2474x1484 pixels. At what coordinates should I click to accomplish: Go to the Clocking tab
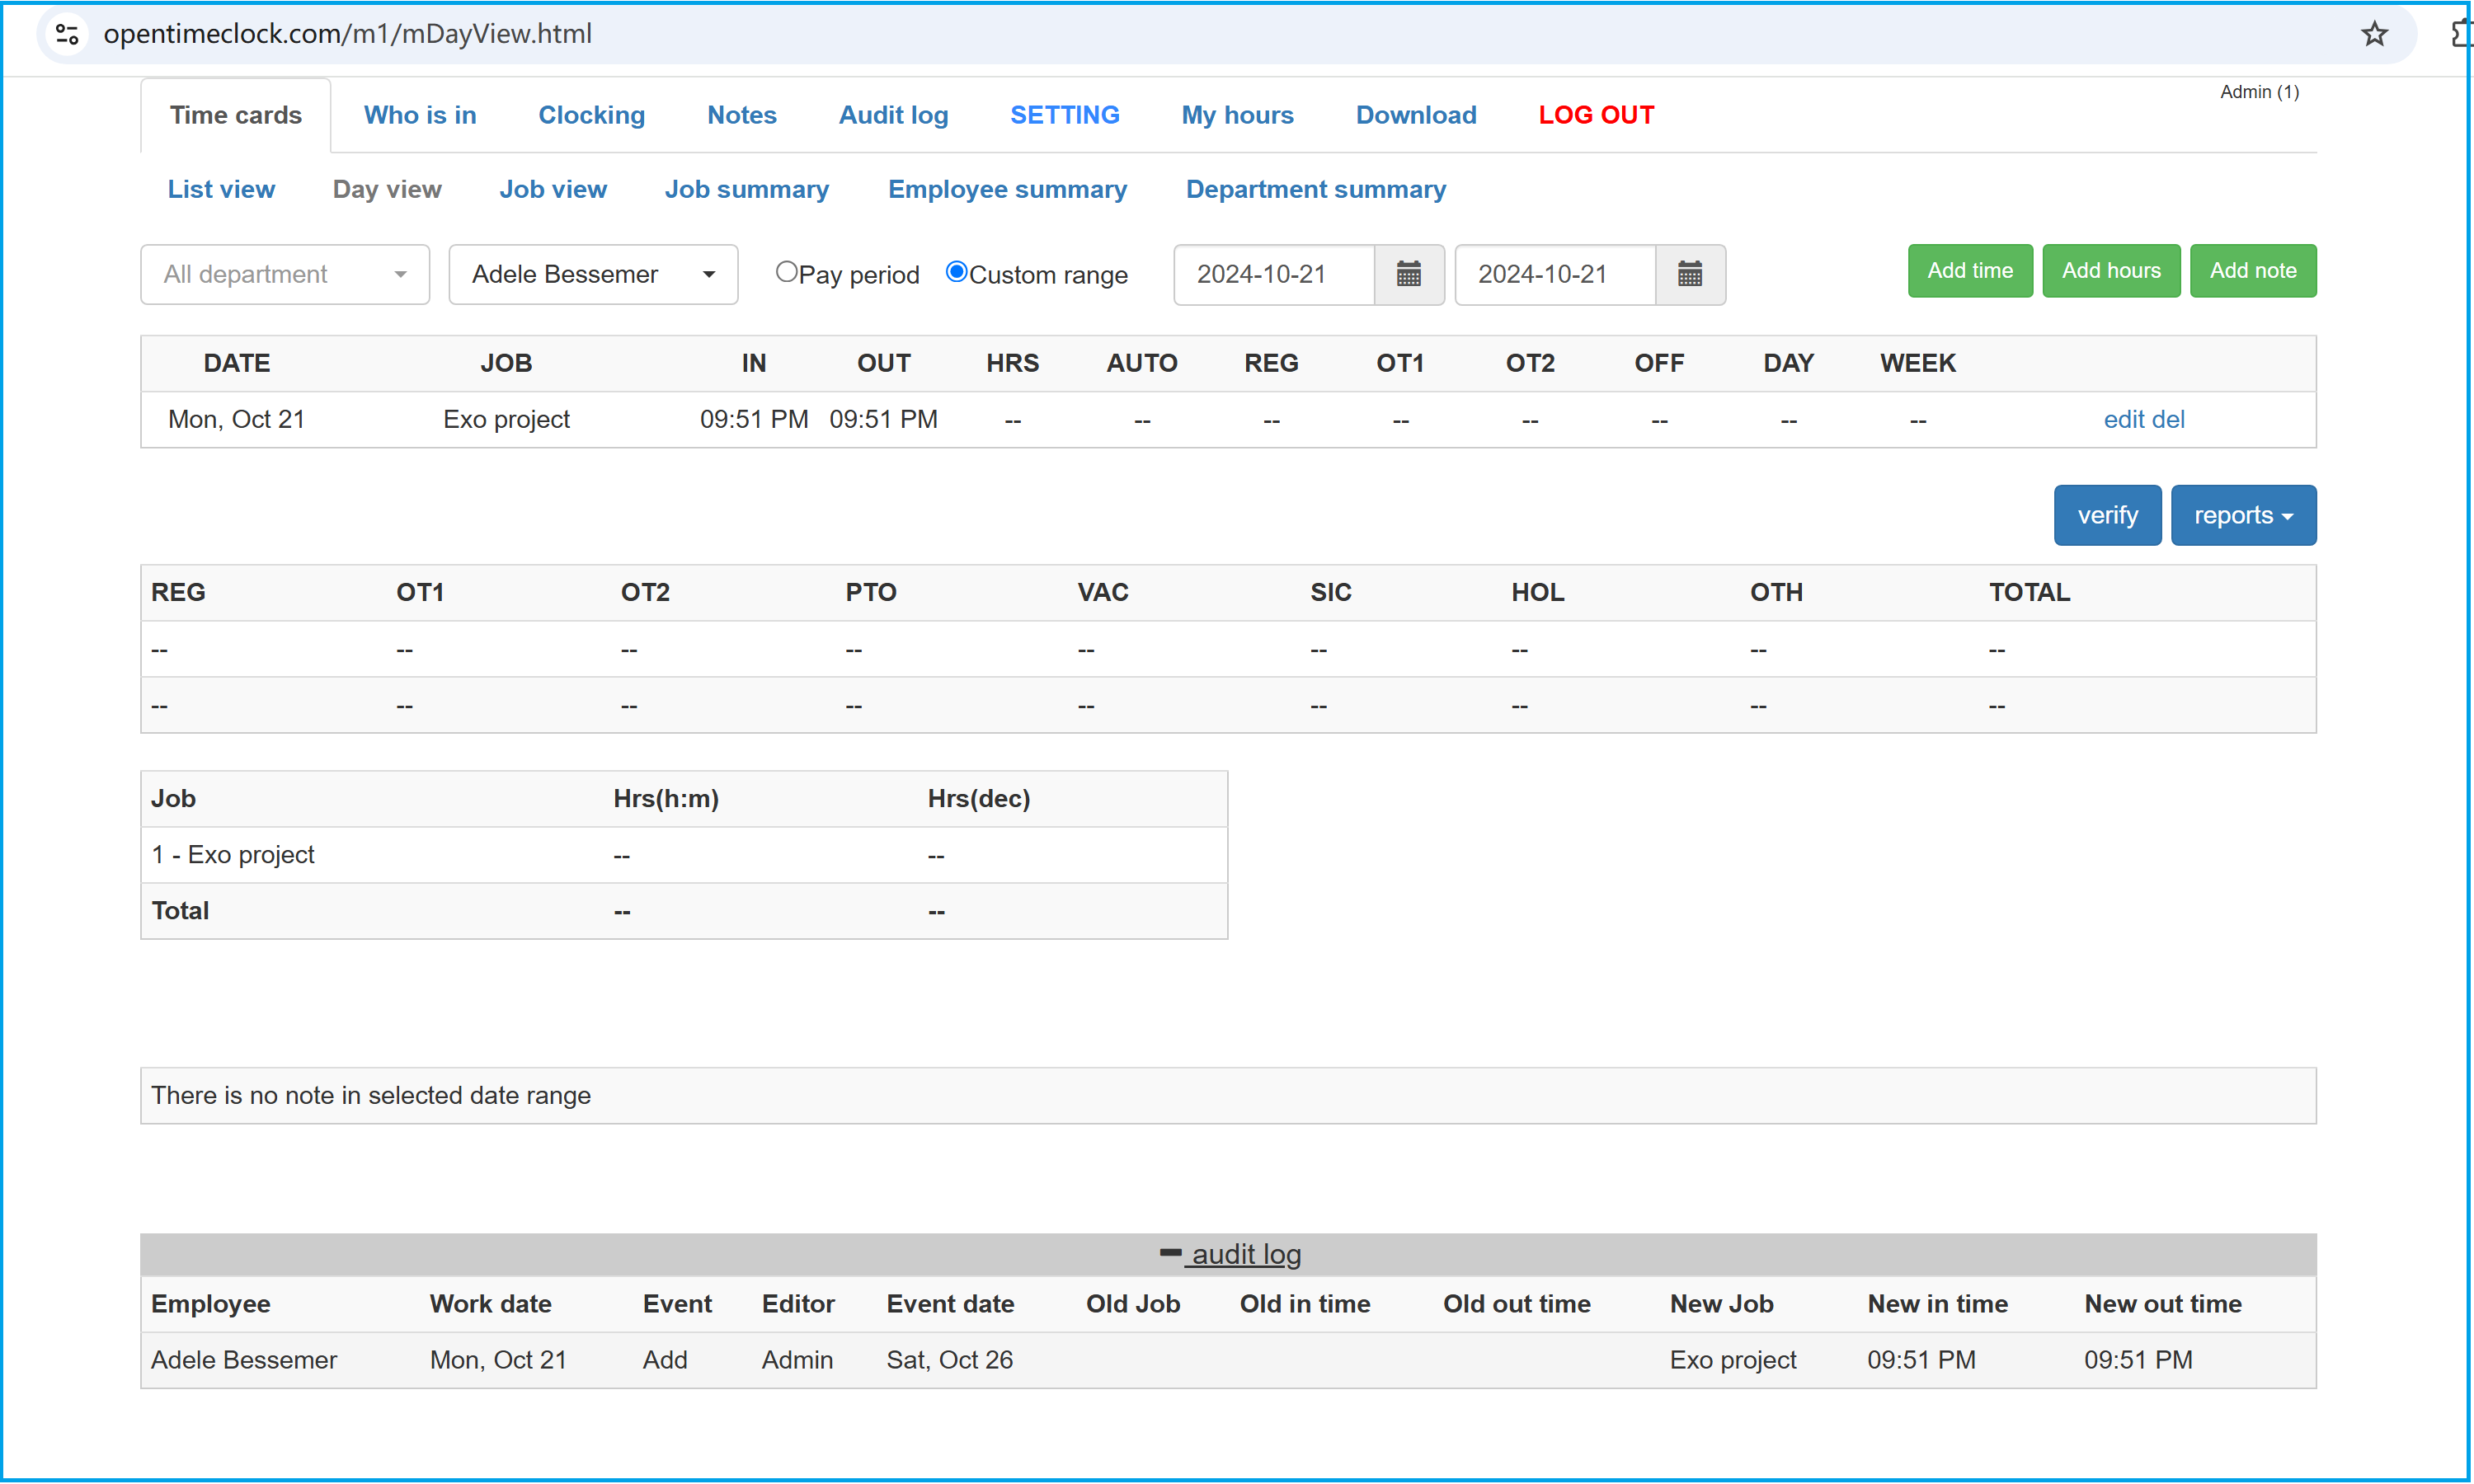[592, 115]
